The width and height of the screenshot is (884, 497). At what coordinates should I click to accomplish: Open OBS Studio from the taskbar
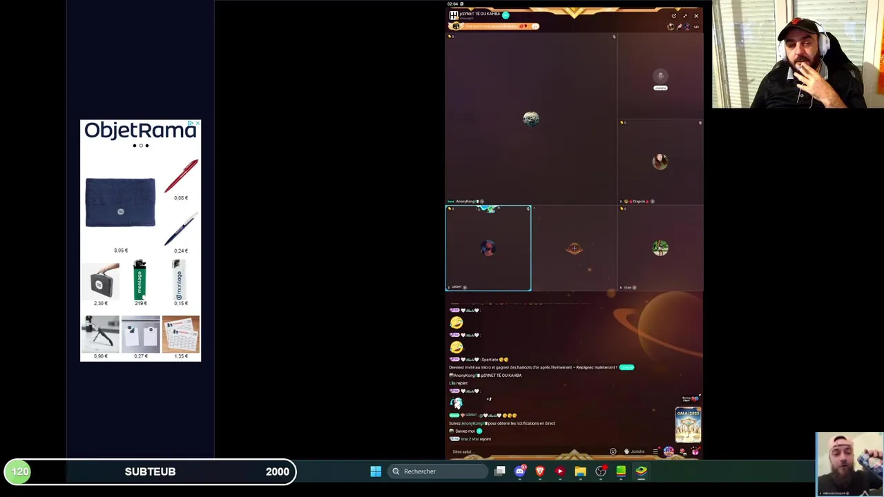(x=601, y=471)
